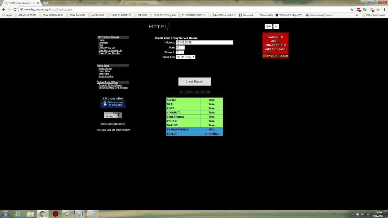
Task: Reload the page with the refresh icon
Action: coord(15,10)
